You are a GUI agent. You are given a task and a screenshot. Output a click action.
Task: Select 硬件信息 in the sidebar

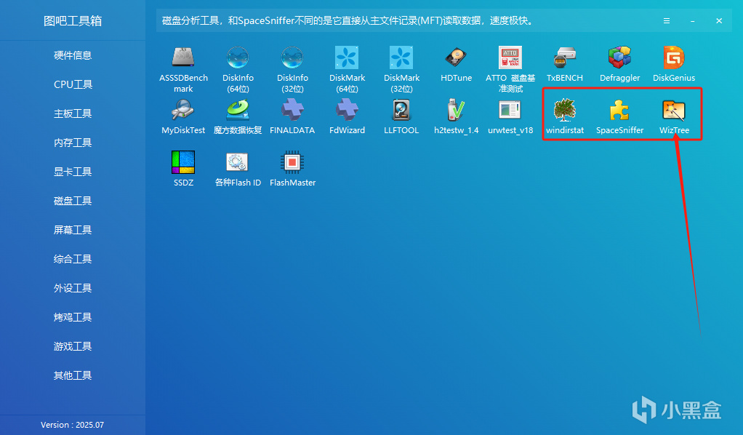73,55
